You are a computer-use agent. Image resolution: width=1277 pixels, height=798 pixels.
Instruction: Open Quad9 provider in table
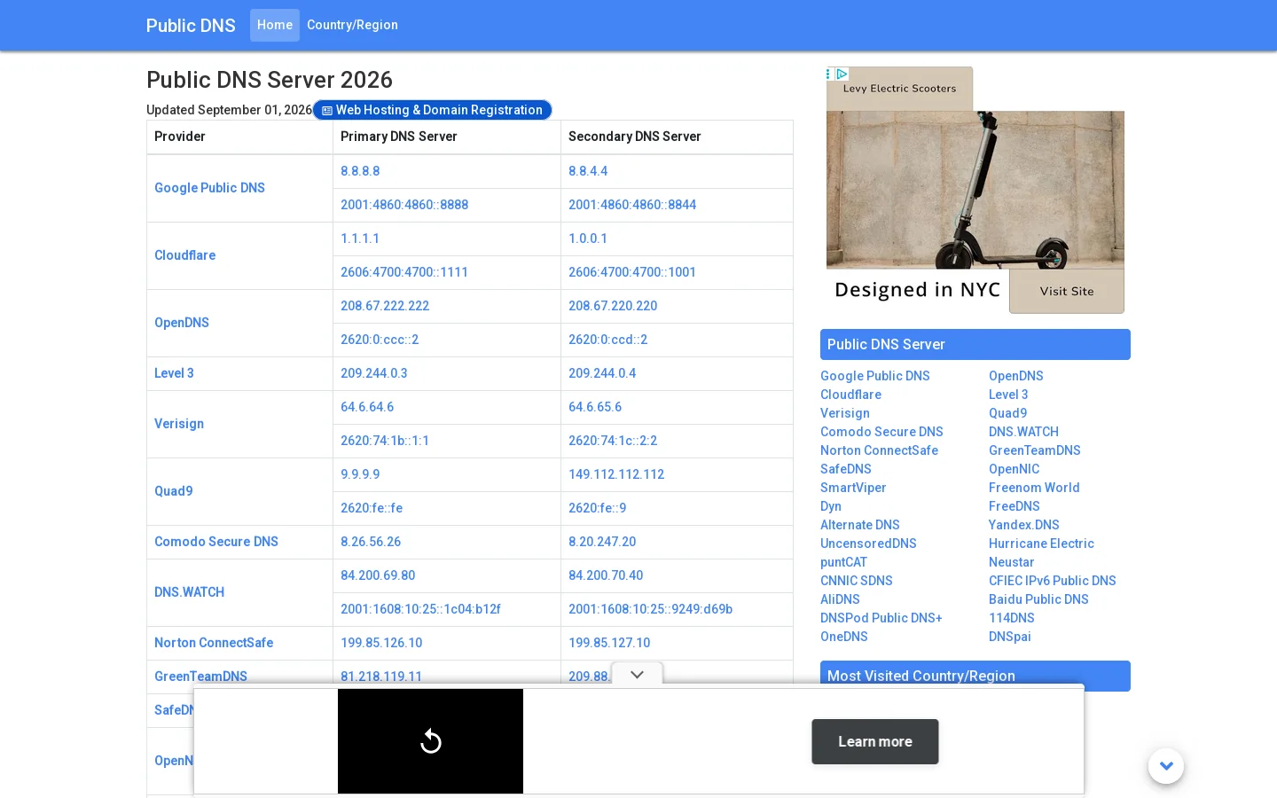pos(173,491)
